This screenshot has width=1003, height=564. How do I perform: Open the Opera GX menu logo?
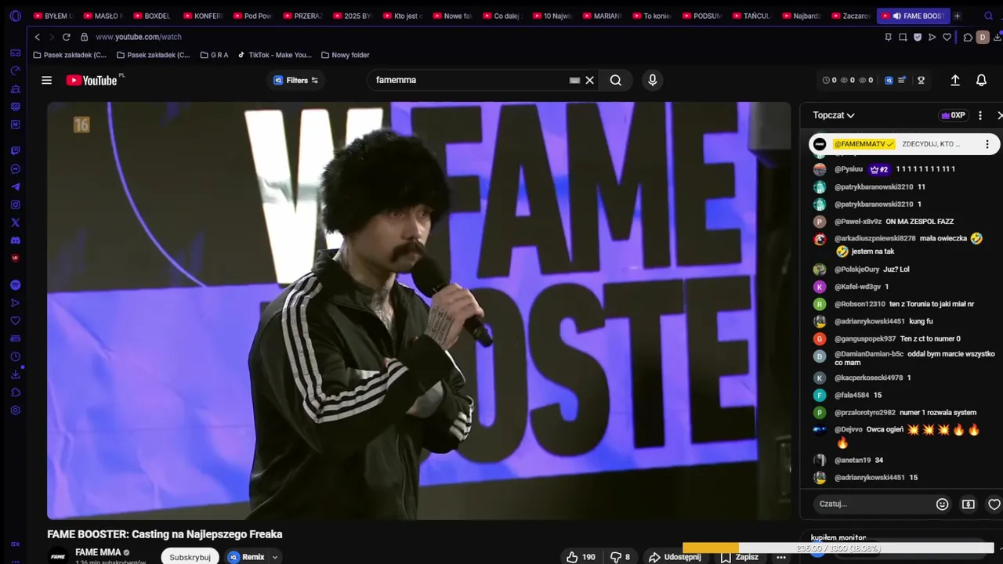tap(15, 16)
